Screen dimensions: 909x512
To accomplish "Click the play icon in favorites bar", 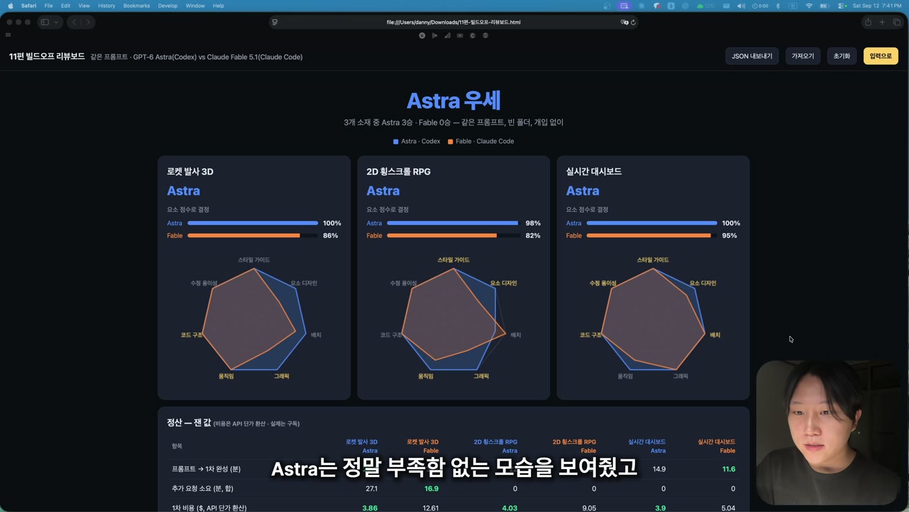I will [x=434, y=36].
